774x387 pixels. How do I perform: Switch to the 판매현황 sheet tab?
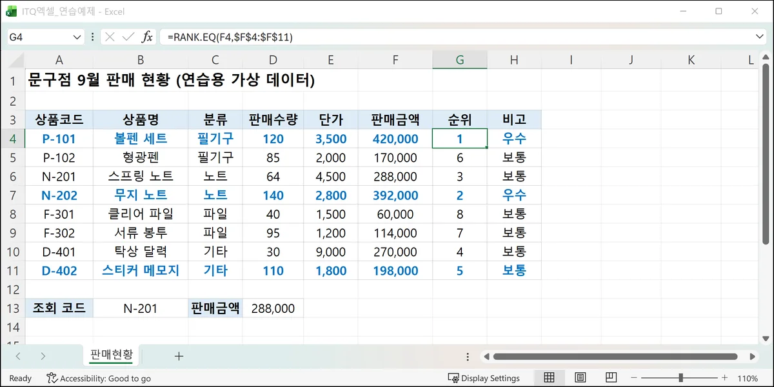[x=111, y=355]
